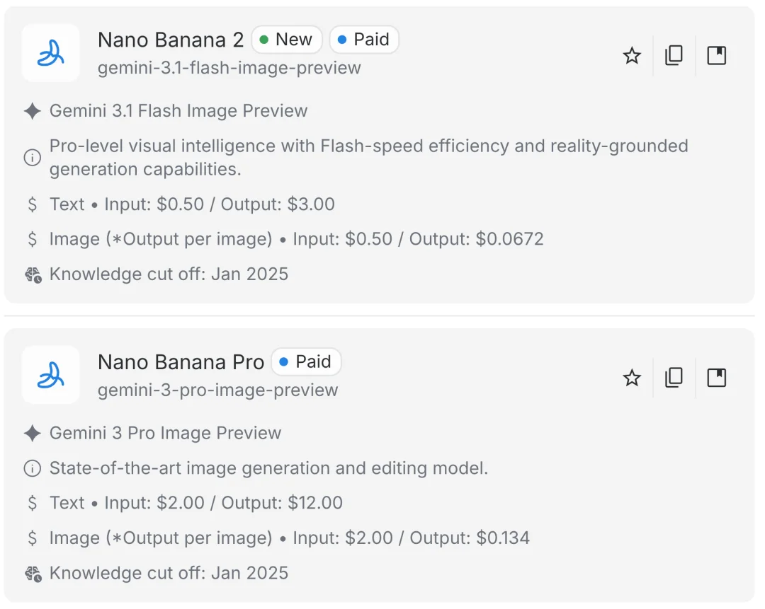Click the banana logo of Nano Banana Pro
Viewport: 765px width, 609px height.
50,375
